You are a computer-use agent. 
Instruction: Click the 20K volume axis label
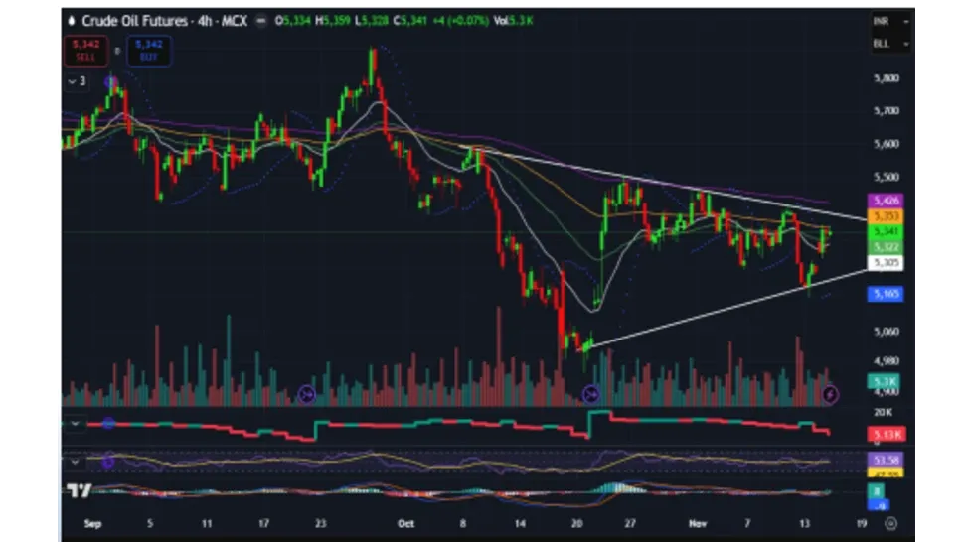click(883, 412)
